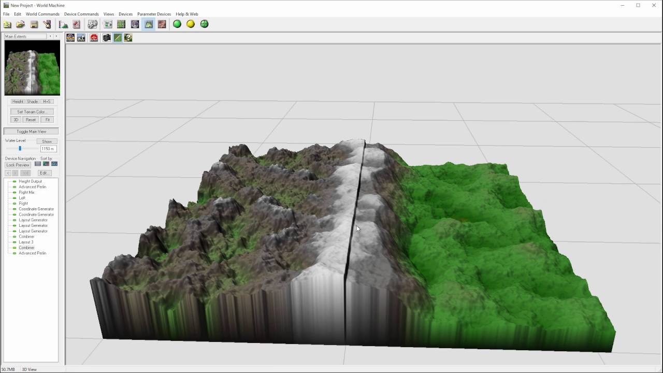Toggle the green diagonal viewport icon
Viewport: 663px width, 373px height.
(118, 38)
